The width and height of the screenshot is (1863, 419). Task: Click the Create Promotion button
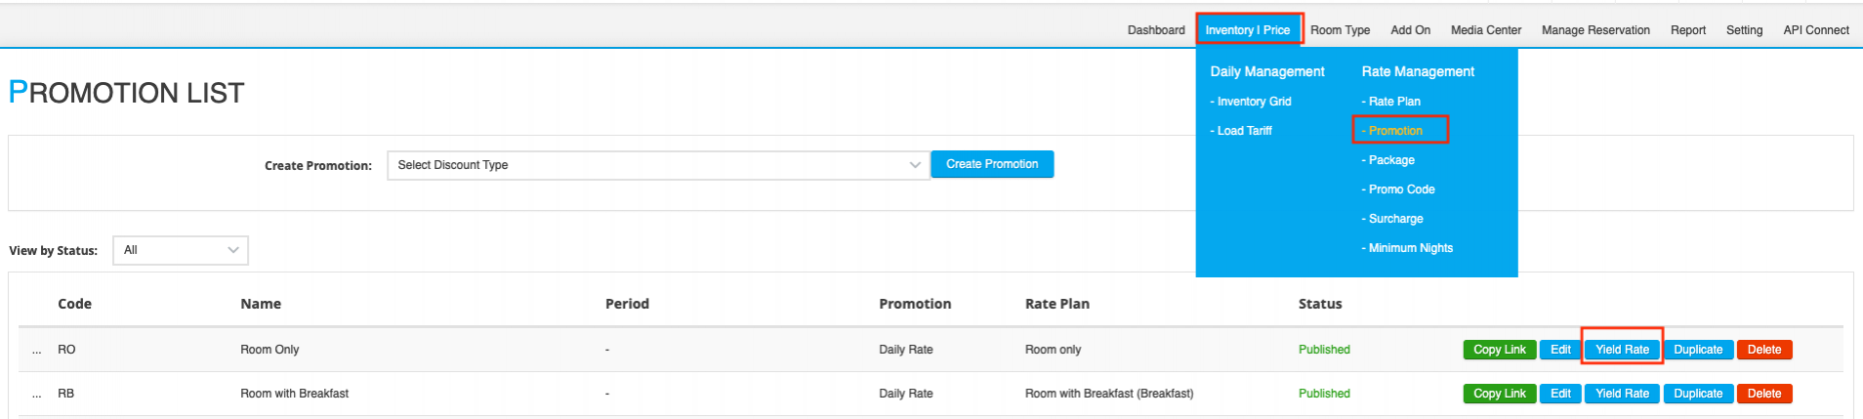pyautogui.click(x=991, y=164)
